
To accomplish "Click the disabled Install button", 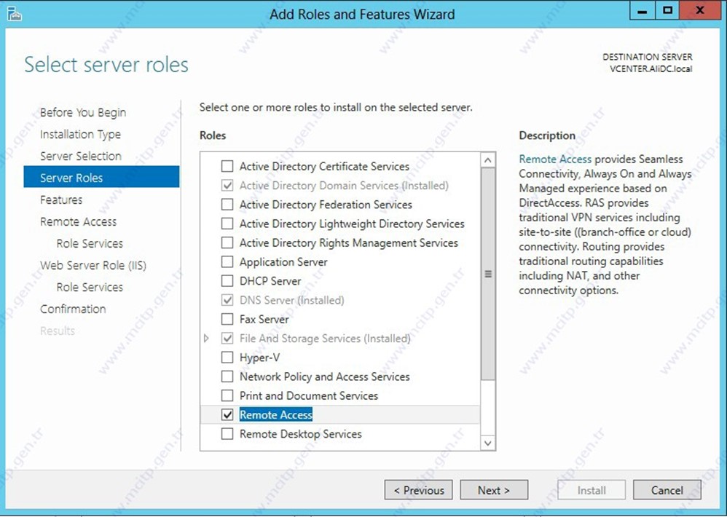I will (x=592, y=490).
